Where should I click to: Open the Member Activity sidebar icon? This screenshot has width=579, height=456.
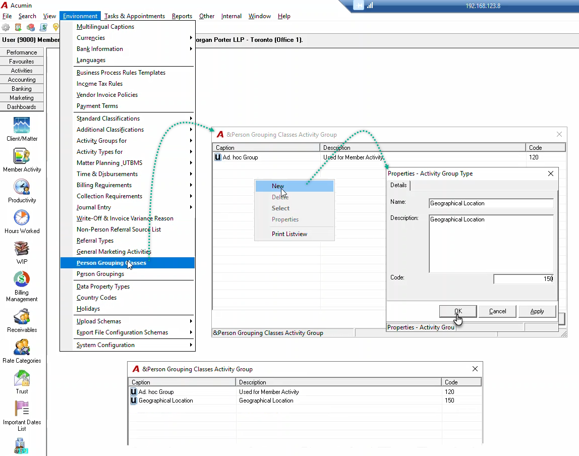point(22,156)
